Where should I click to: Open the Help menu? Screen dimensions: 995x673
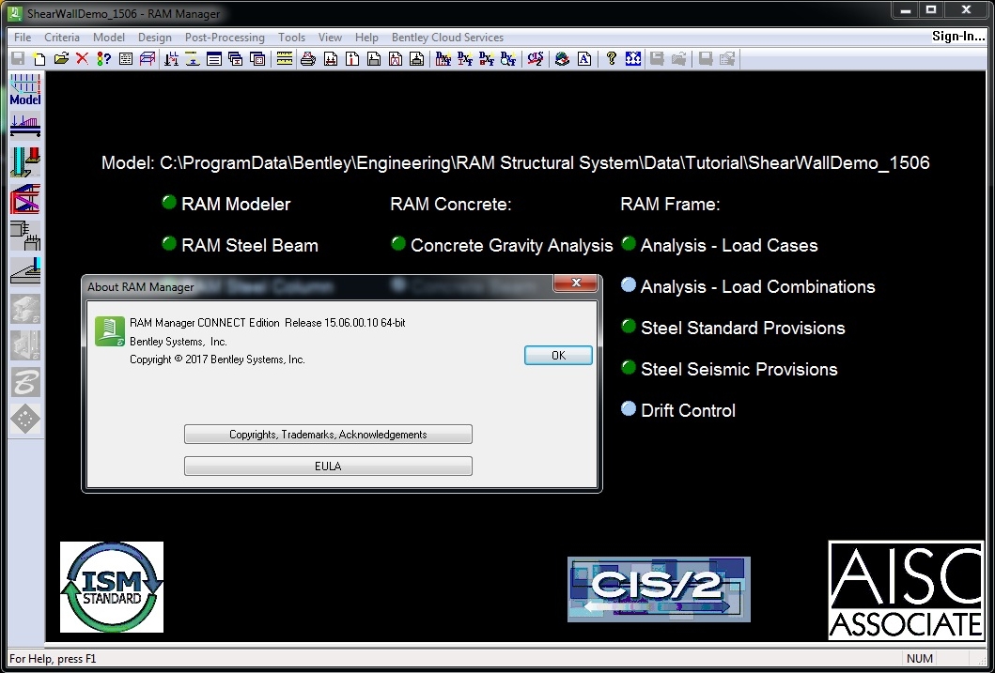pos(366,38)
